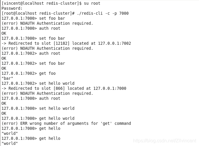Click the first 'set foo bar' command
The image size is (199, 146).
tap(52, 19)
